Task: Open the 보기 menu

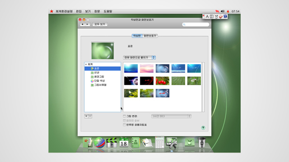Action: [x=88, y=11]
